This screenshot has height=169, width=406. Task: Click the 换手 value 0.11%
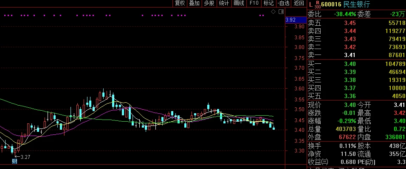[x=348, y=146]
